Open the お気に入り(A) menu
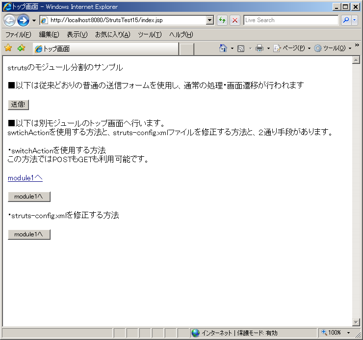363x340 pixels. tap(113, 34)
